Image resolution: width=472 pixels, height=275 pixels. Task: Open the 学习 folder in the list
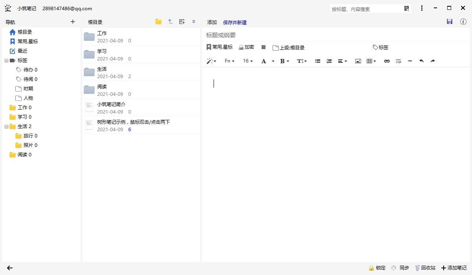(x=141, y=55)
